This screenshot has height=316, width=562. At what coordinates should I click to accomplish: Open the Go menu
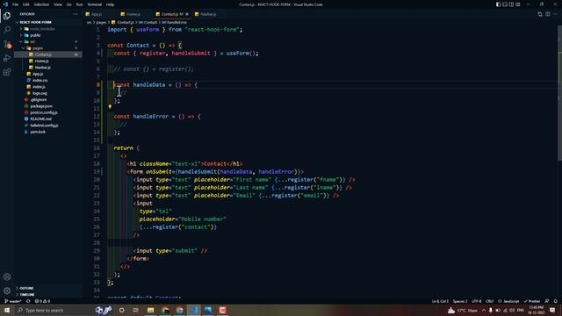point(68,4)
